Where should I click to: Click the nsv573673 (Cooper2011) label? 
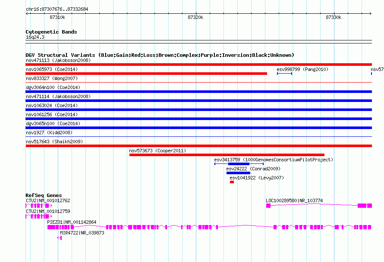tap(157, 151)
